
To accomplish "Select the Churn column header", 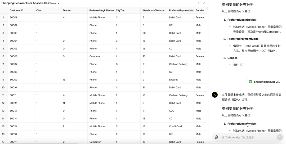I will coord(40,10).
